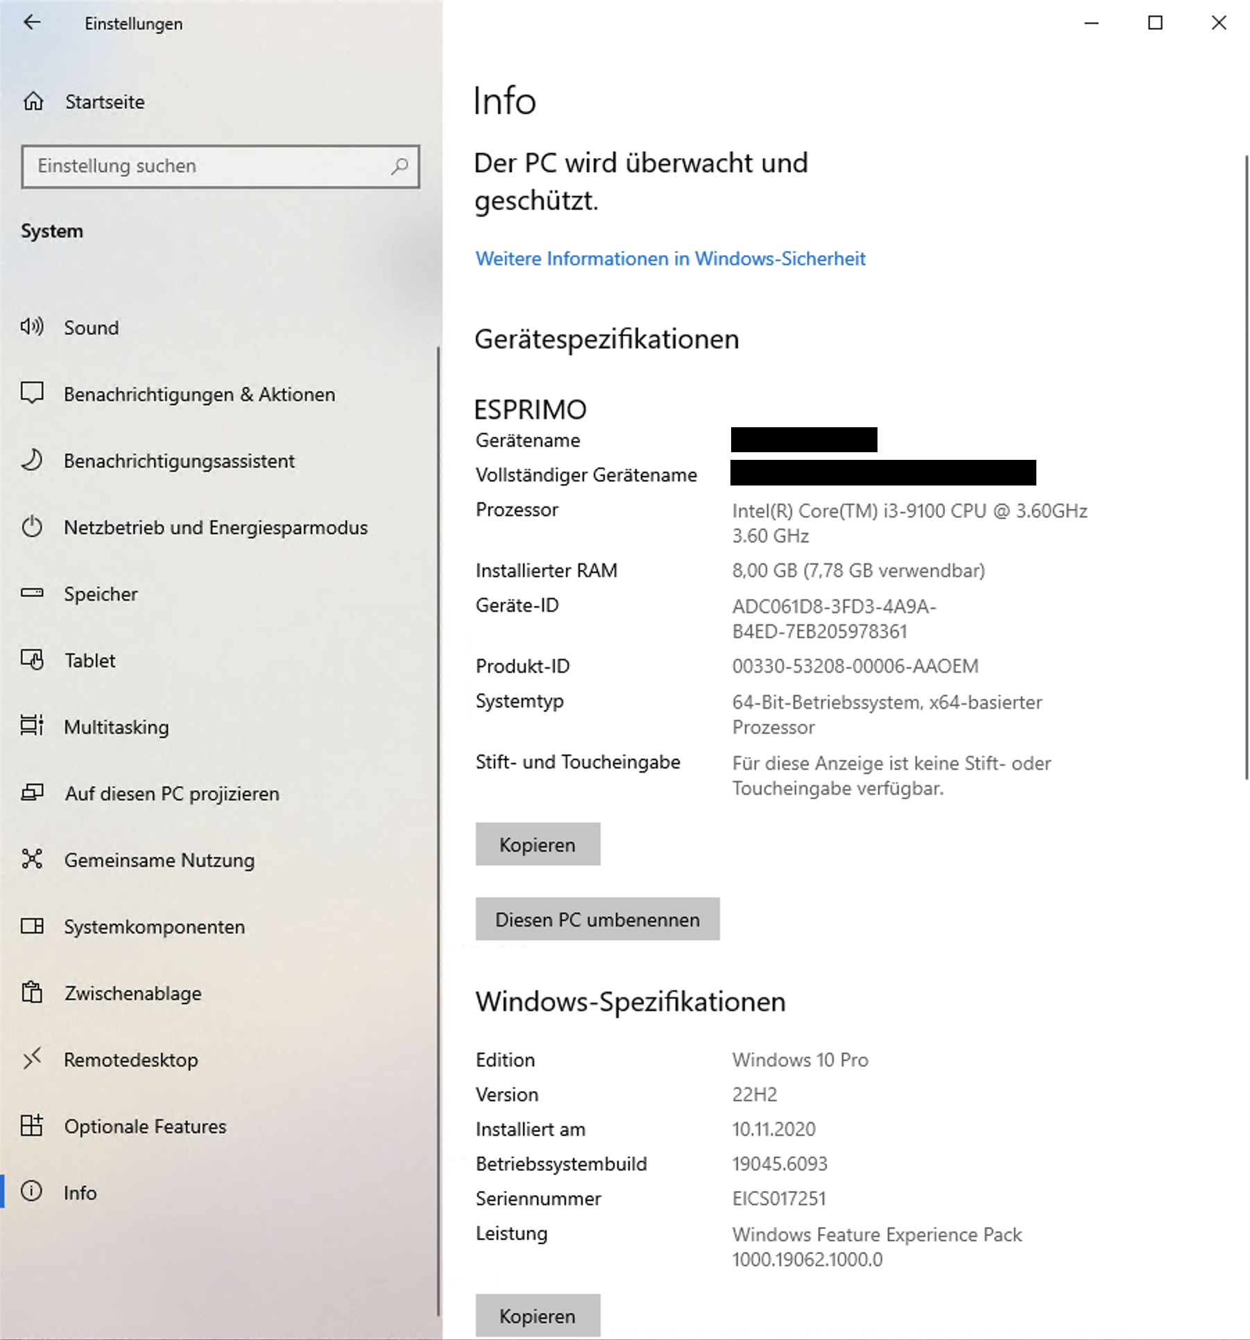
Task: Click Diesen PC umbenennen
Action: tap(597, 919)
